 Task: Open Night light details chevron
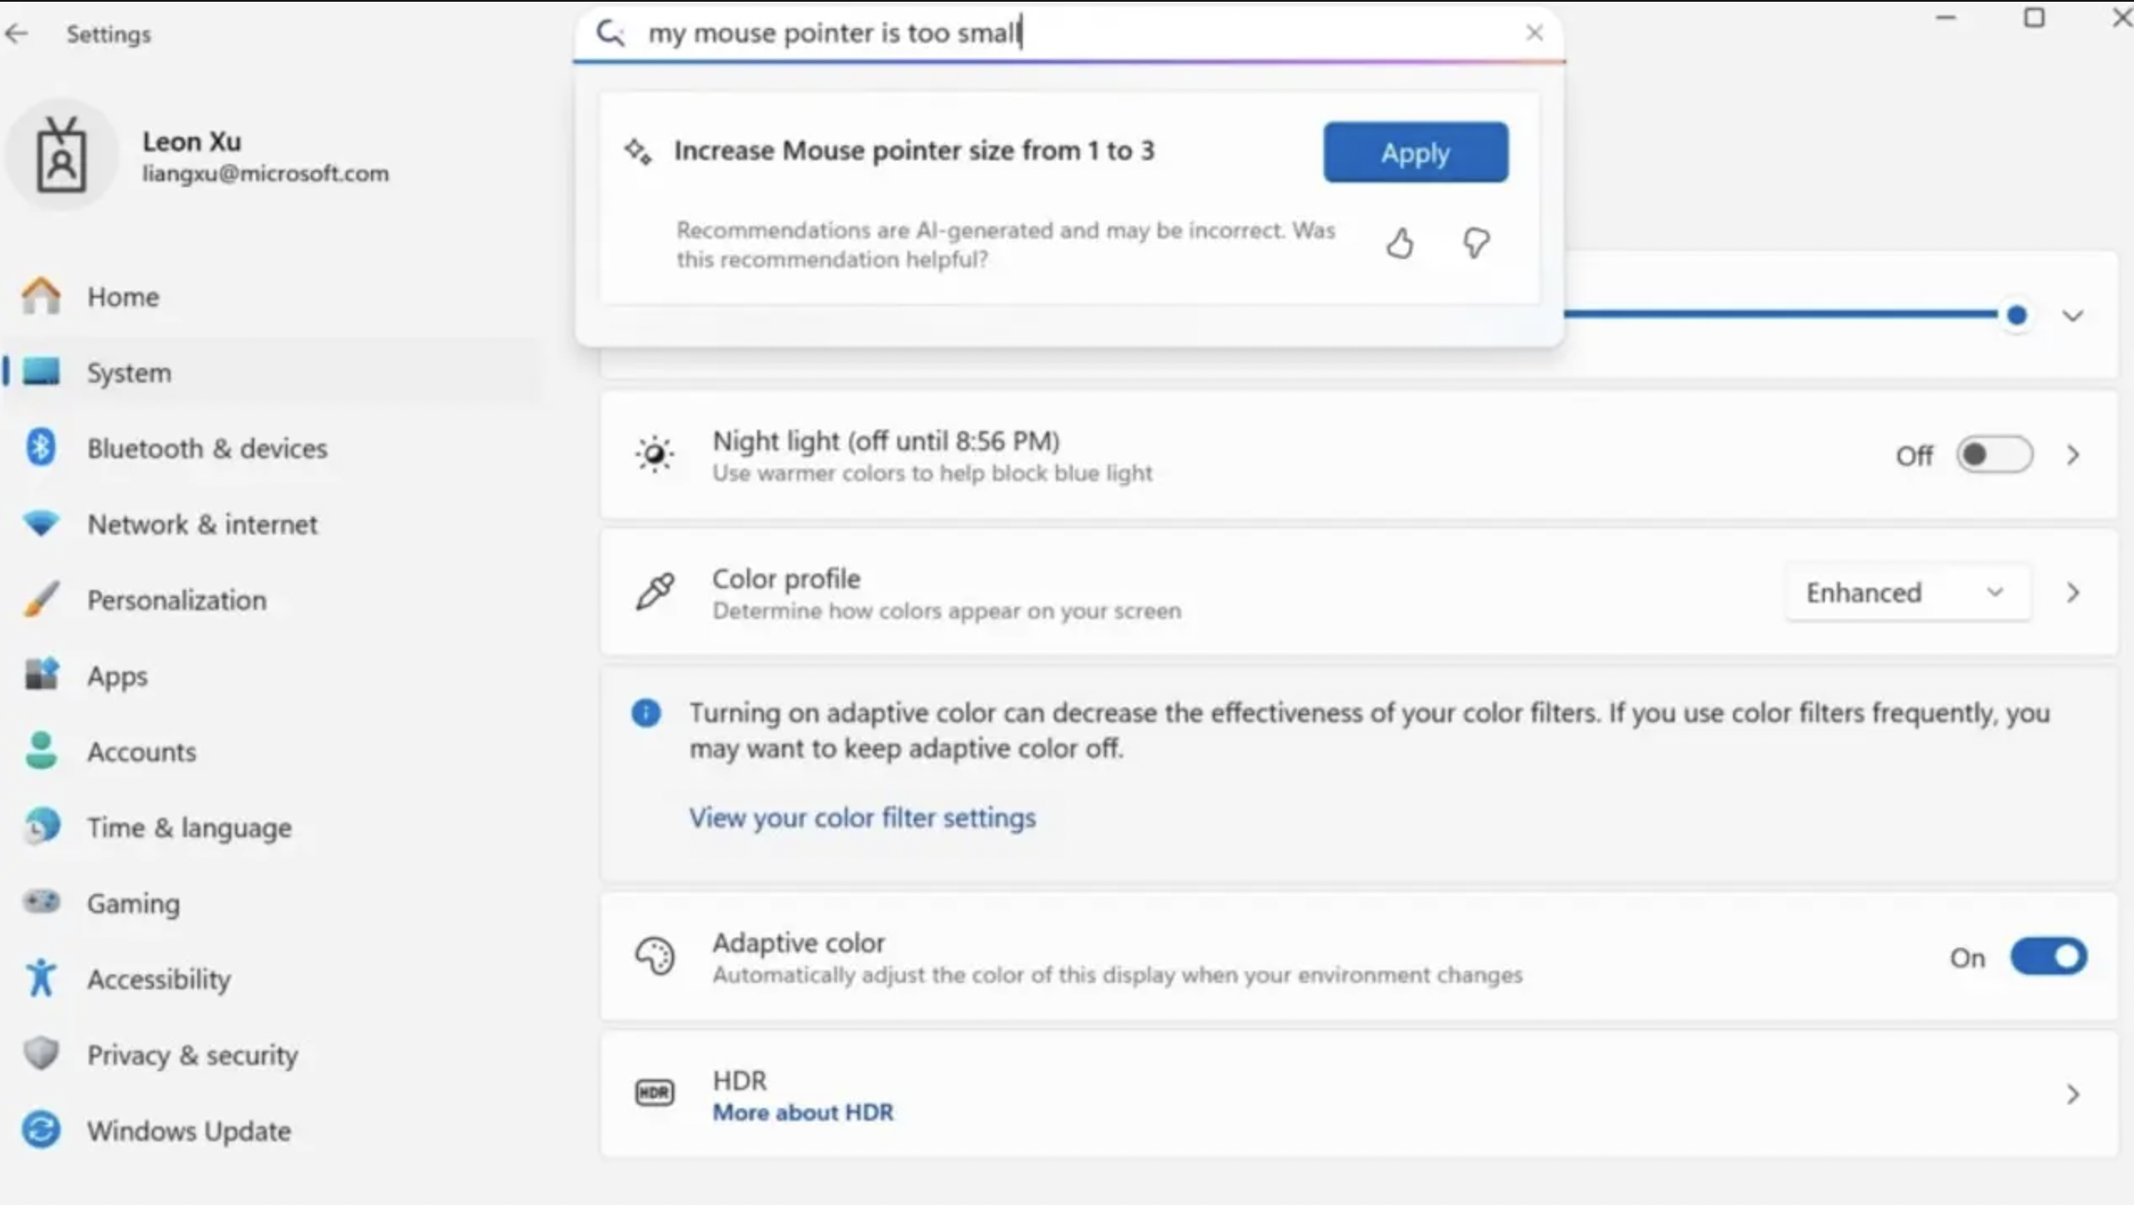(2072, 455)
